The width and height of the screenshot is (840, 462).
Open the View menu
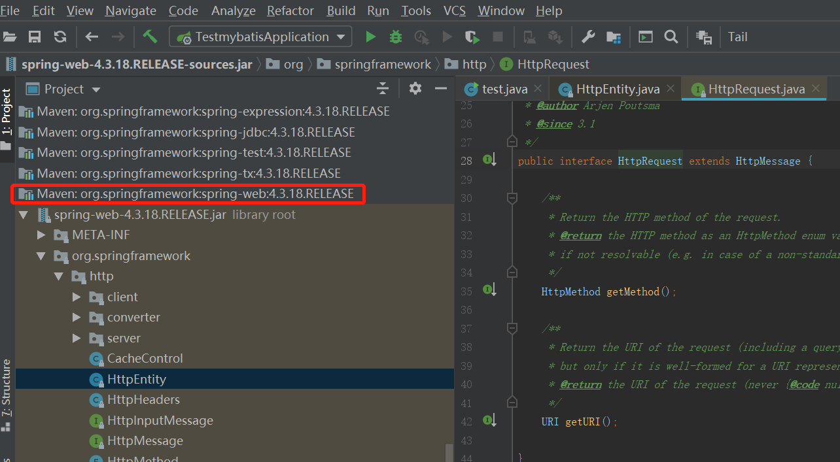pos(80,10)
